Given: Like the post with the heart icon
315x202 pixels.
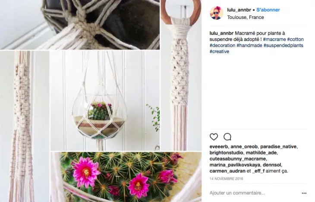Looking at the screenshot, I should (214, 137).
